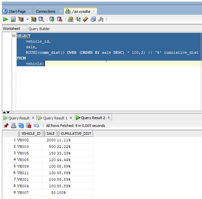The image size is (202, 199).
Task: Click the Print results icon
Action: click(14, 126)
